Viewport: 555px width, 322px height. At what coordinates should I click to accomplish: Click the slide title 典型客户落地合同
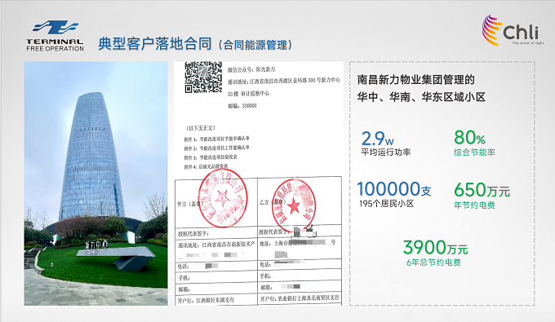coord(155,44)
